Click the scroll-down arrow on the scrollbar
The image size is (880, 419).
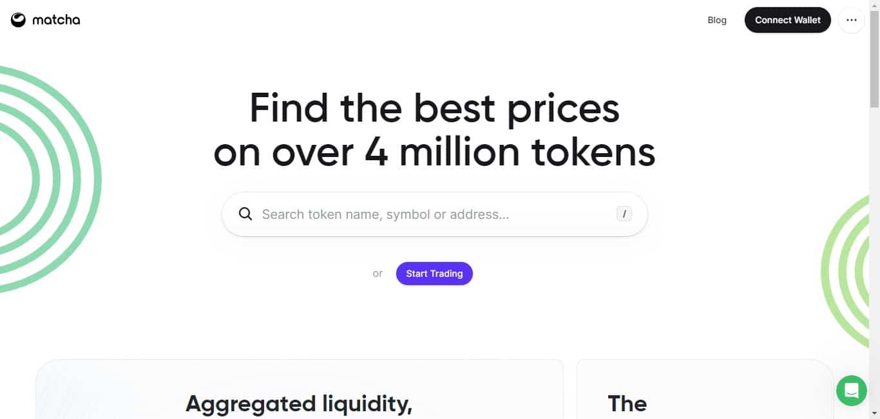[x=875, y=414]
